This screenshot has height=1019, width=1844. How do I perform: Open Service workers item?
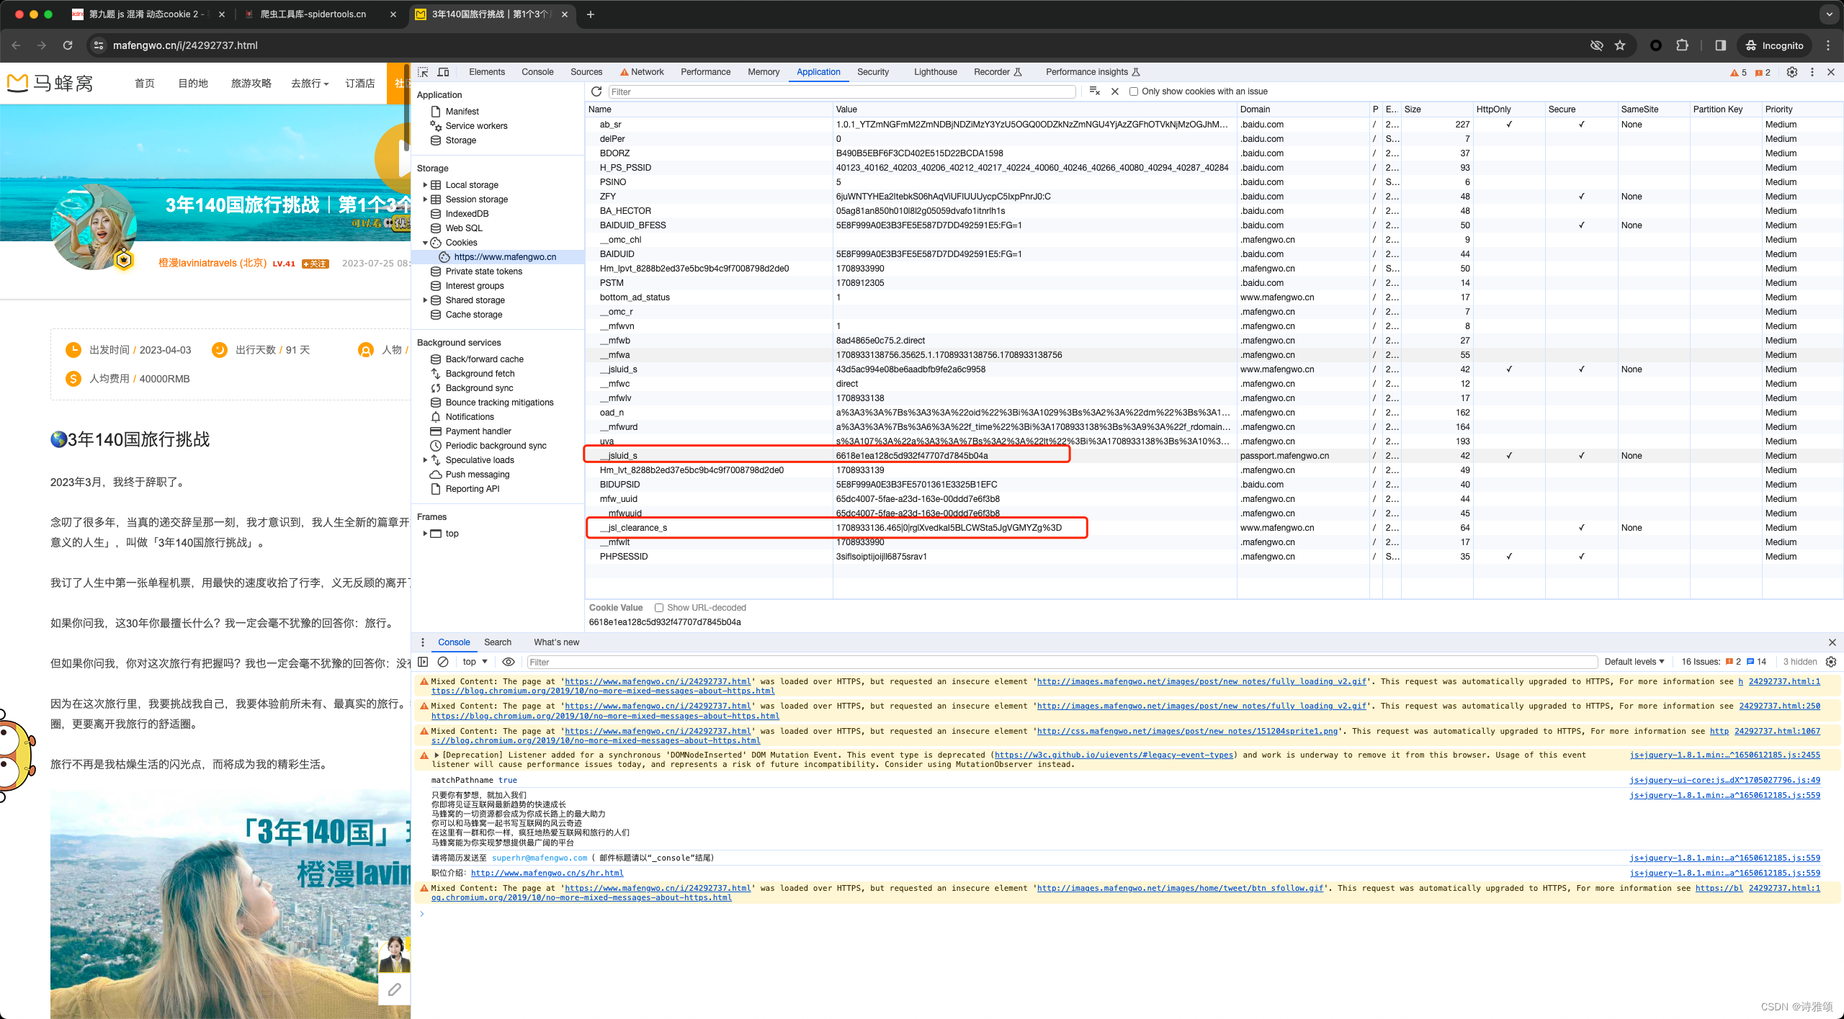[476, 126]
